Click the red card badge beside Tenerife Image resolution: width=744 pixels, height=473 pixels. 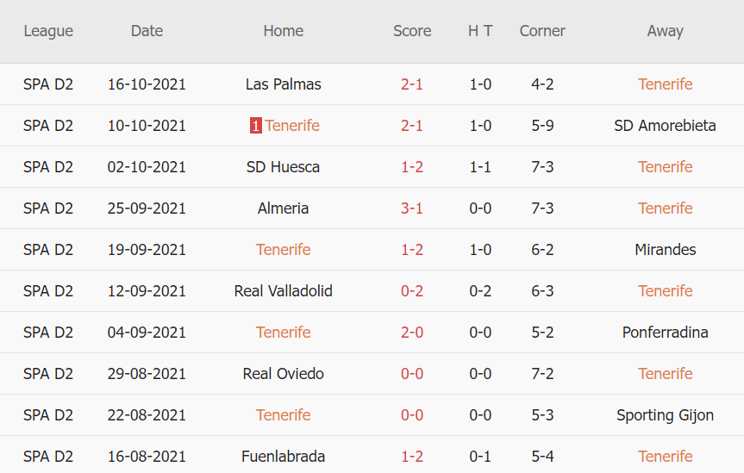[x=256, y=126]
